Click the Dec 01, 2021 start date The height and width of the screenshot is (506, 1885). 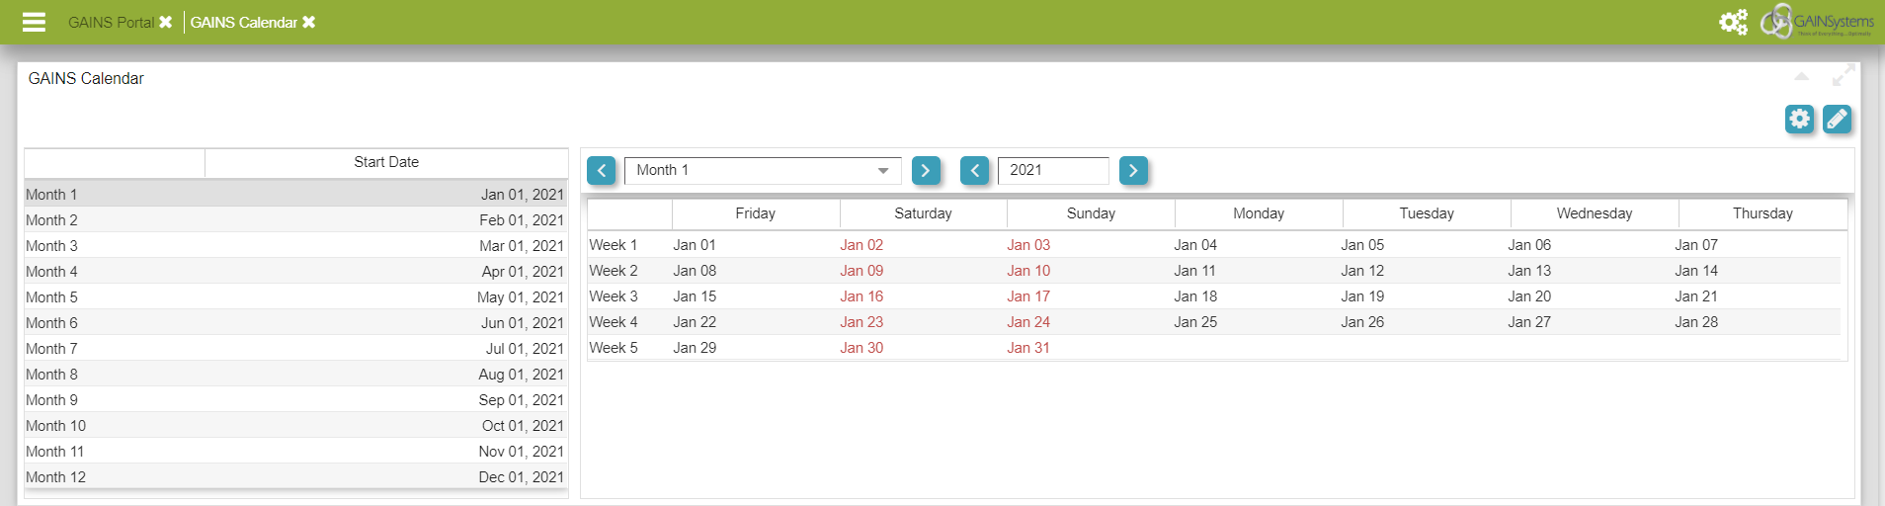point(522,477)
